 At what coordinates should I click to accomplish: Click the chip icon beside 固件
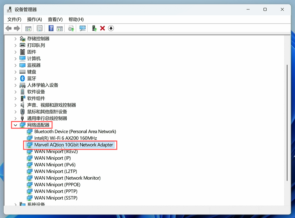click(x=22, y=52)
